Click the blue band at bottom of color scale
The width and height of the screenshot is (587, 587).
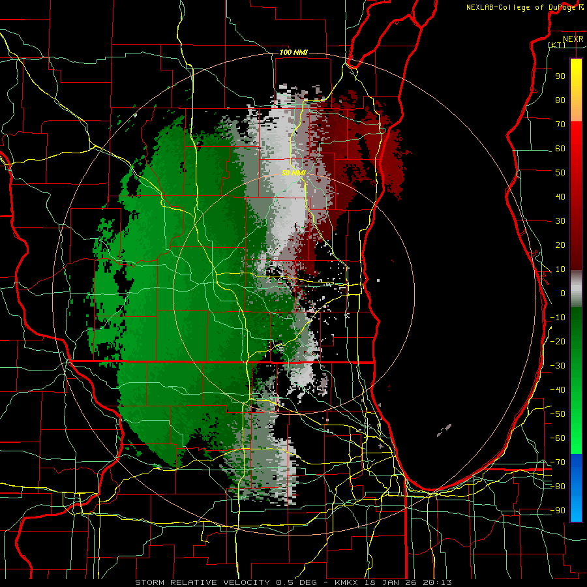coord(576,488)
